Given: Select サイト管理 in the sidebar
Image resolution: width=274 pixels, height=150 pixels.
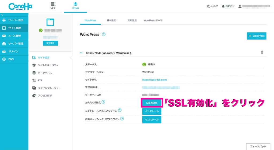Looking at the screenshot, I should [x=14, y=28].
